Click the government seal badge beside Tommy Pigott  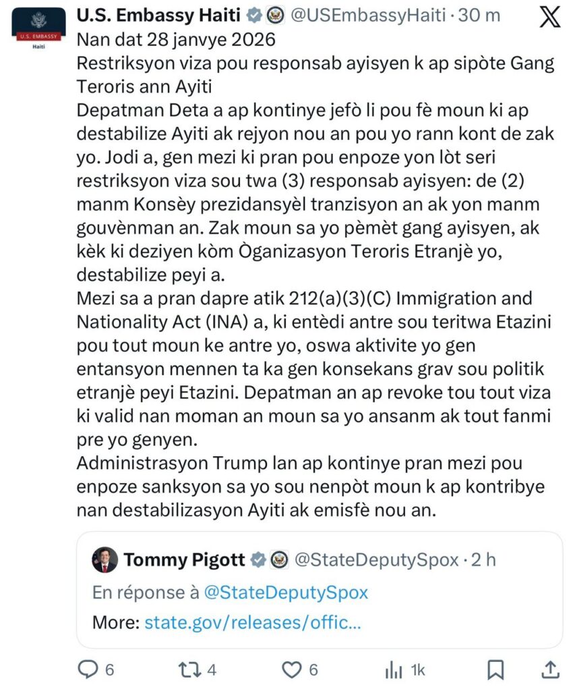point(279,559)
